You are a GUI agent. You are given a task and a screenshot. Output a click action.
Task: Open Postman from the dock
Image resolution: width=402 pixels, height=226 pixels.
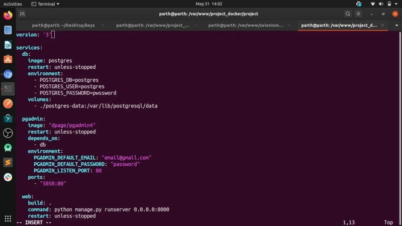tap(8, 103)
